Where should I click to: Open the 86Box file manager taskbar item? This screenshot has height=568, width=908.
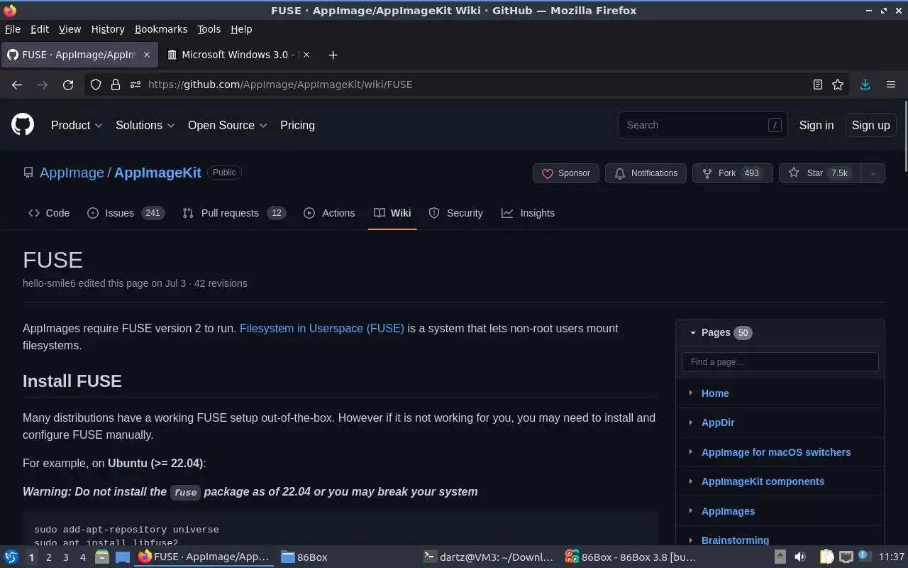[304, 557]
